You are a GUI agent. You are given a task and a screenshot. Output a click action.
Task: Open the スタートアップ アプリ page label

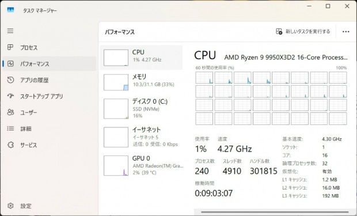point(41,96)
